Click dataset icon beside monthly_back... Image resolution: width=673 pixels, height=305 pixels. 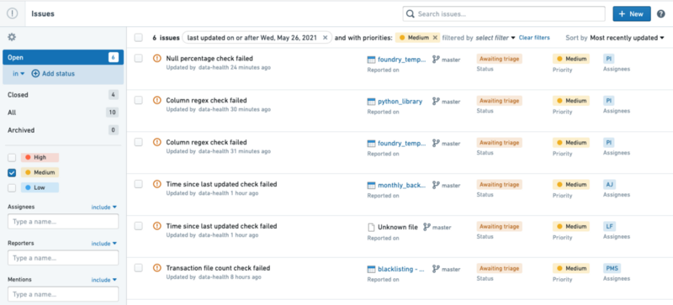(371, 186)
